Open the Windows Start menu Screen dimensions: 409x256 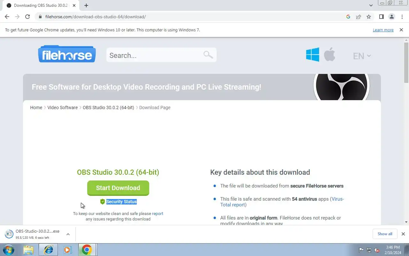click(8, 250)
